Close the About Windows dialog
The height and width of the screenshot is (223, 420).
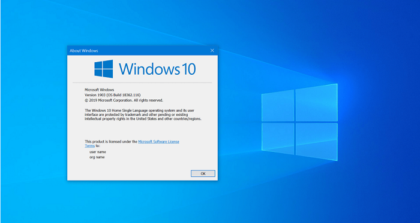click(x=212, y=50)
